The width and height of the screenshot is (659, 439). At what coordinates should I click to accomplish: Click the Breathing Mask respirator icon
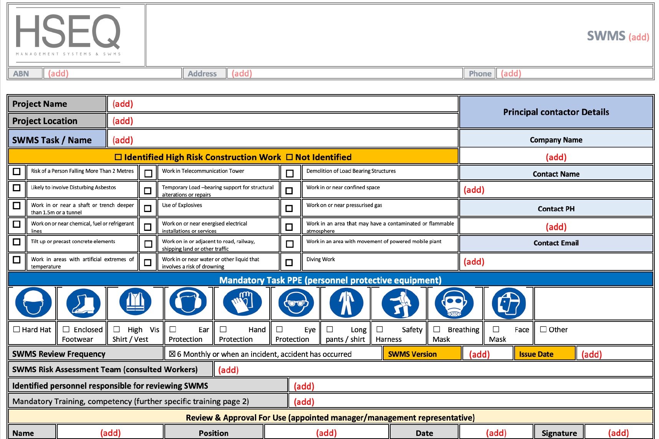(x=454, y=303)
